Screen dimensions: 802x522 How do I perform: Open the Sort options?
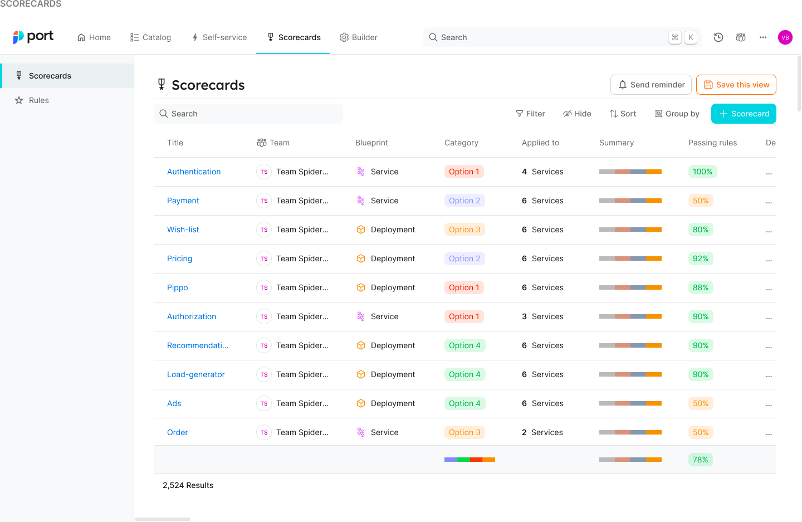pos(623,114)
